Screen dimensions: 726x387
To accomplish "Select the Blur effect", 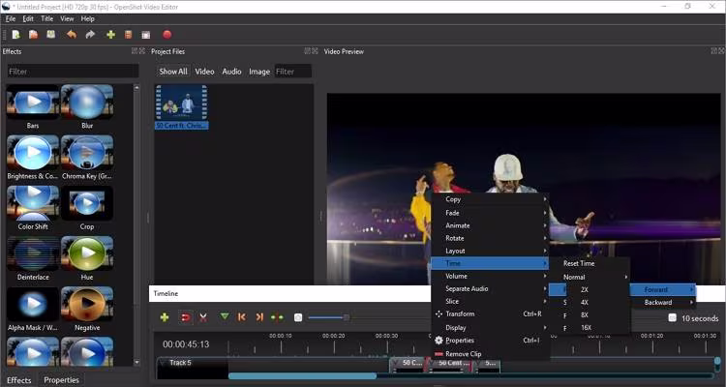I will coord(87,106).
